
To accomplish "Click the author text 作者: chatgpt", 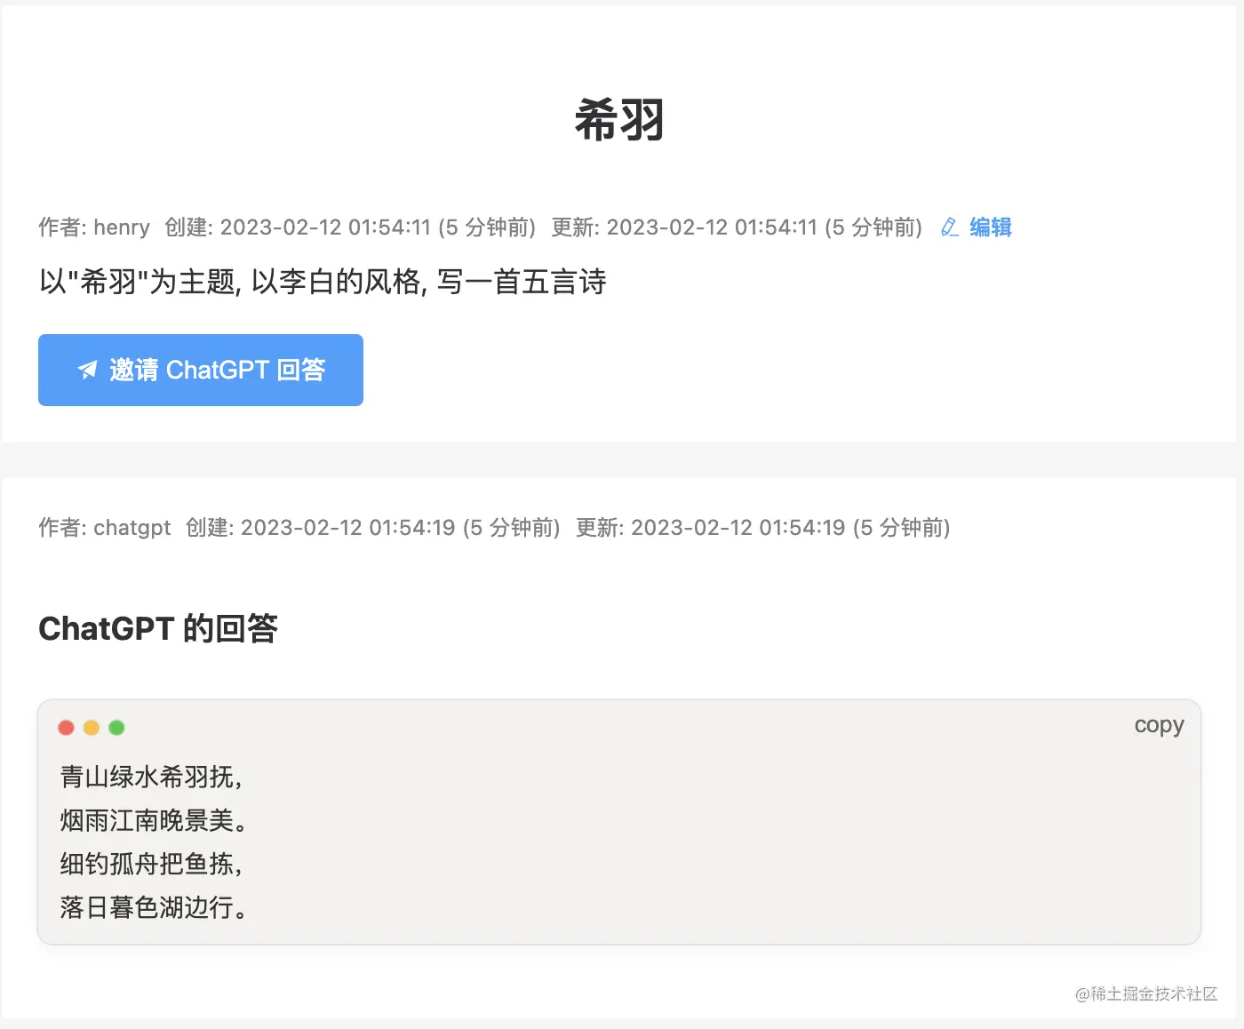I will pyautogui.click(x=104, y=528).
